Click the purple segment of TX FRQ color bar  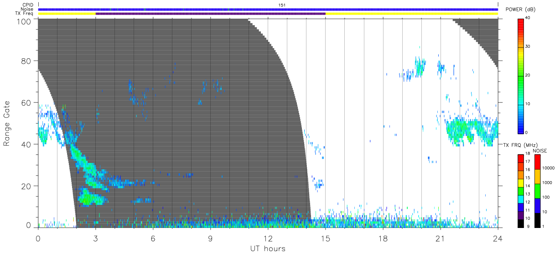(x=521, y=215)
